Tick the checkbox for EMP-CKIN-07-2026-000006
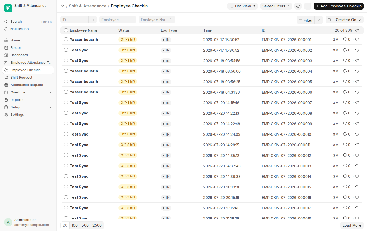The height and width of the screenshot is (231, 370). (66, 92)
